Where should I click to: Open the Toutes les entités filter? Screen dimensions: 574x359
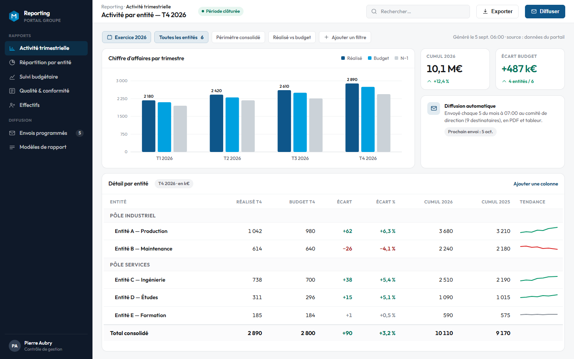coord(181,37)
